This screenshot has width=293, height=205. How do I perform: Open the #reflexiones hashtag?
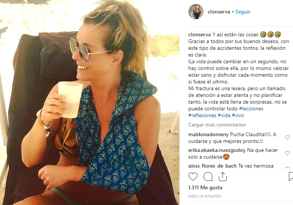click(x=202, y=115)
